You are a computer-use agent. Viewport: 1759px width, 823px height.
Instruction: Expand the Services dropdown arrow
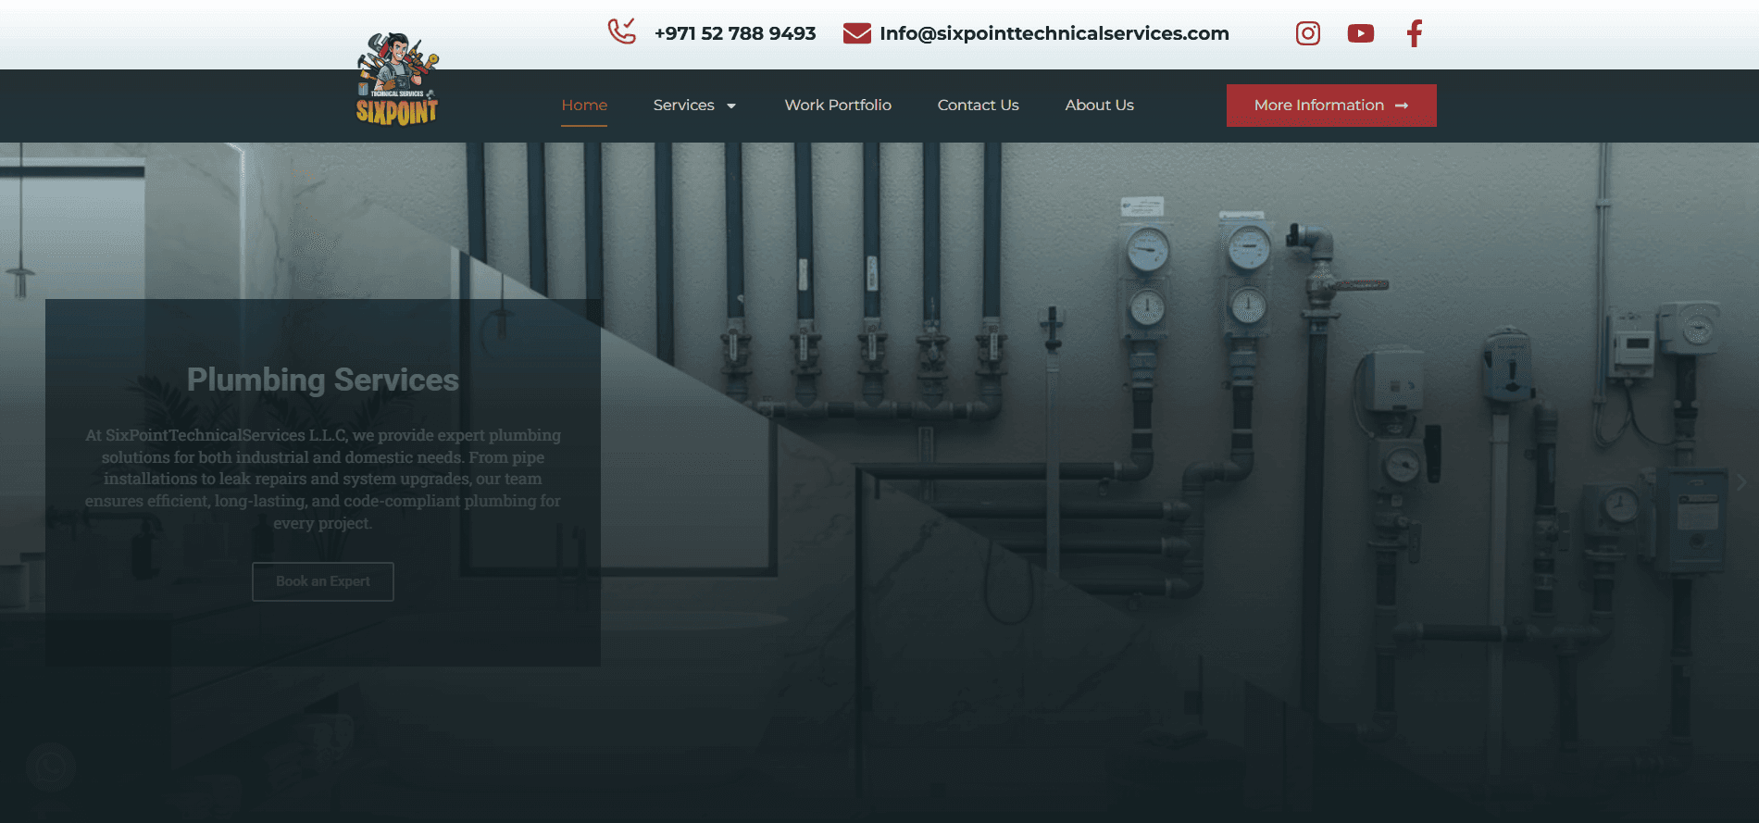[x=731, y=106]
